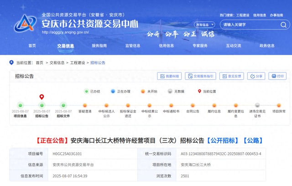Select the 履约变更信息 timeline node
The image size is (292, 186).
pos(236,105)
